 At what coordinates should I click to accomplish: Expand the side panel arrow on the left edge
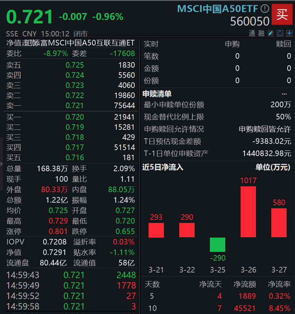(x=1, y=164)
